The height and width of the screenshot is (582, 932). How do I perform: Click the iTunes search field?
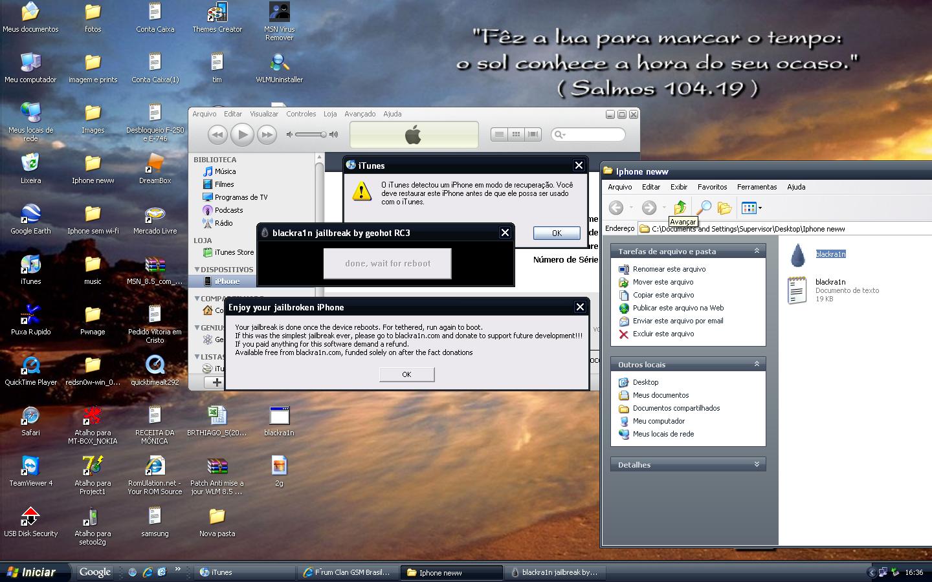point(588,135)
